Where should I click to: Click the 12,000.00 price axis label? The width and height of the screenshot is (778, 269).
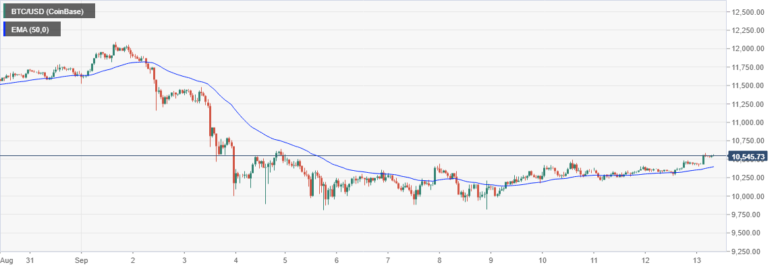(748, 49)
